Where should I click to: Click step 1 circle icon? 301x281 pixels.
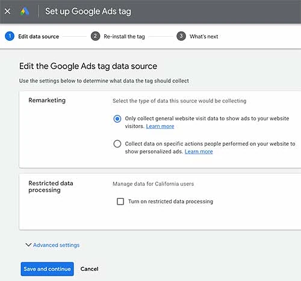[x=10, y=36]
